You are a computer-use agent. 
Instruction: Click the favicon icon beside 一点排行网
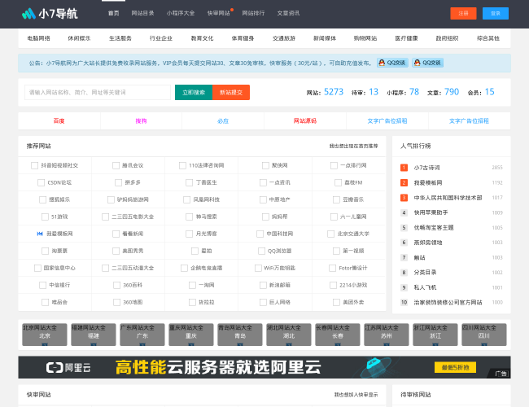tap(334, 165)
